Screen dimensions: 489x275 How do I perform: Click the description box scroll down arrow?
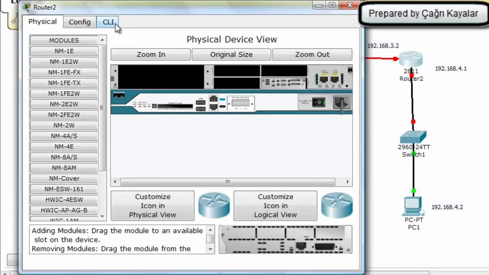pyautogui.click(x=210, y=249)
